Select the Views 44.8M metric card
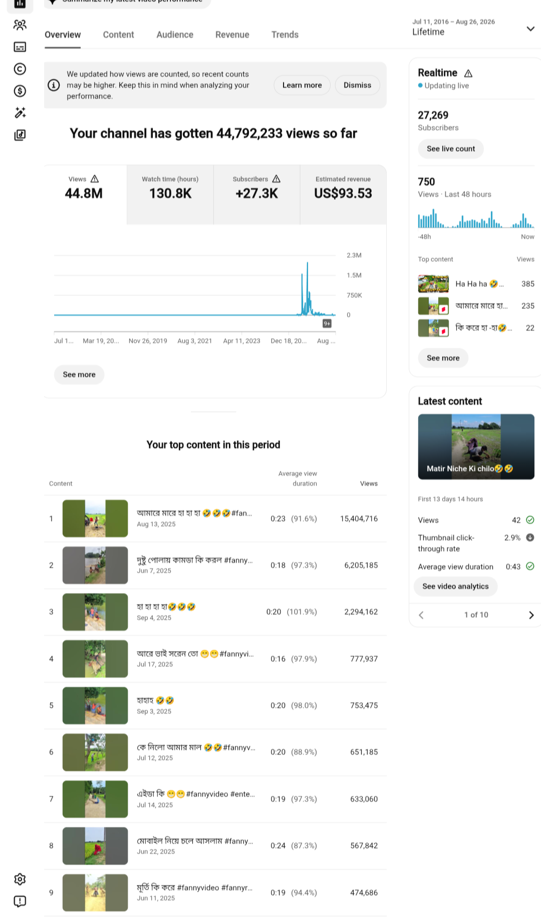Viewport: 541px width, 923px height. point(85,194)
